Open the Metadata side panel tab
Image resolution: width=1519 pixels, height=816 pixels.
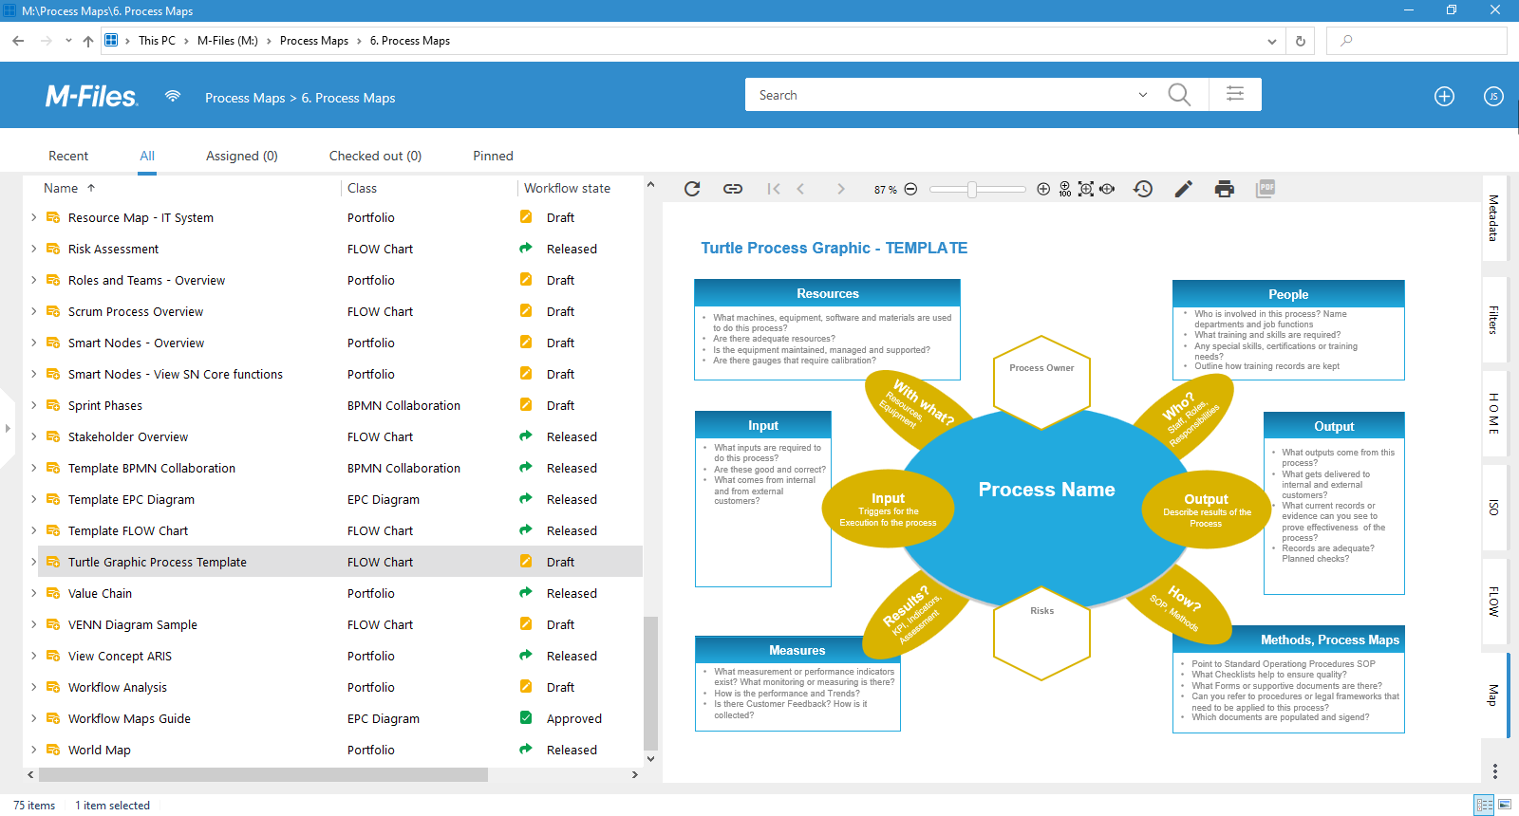(1493, 218)
